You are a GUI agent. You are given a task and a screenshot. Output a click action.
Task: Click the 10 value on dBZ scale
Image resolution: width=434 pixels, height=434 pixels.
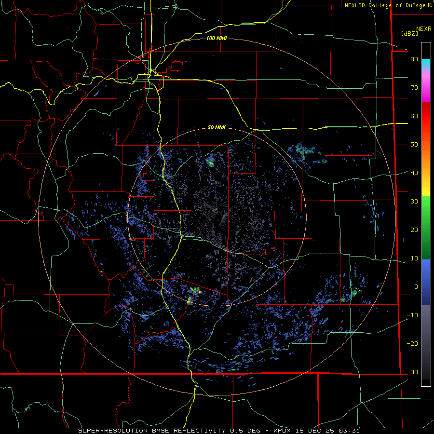click(414, 258)
